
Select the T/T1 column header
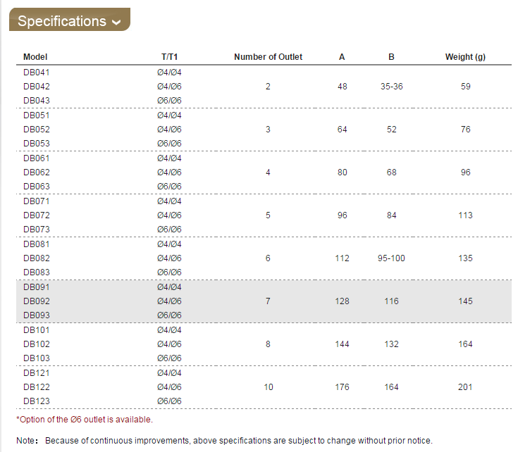(169, 57)
